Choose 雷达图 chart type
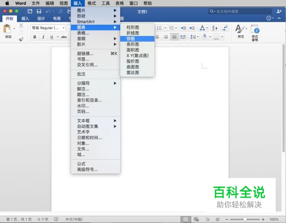Image resolution: width=286 pixels, height=223 pixels. point(137,73)
